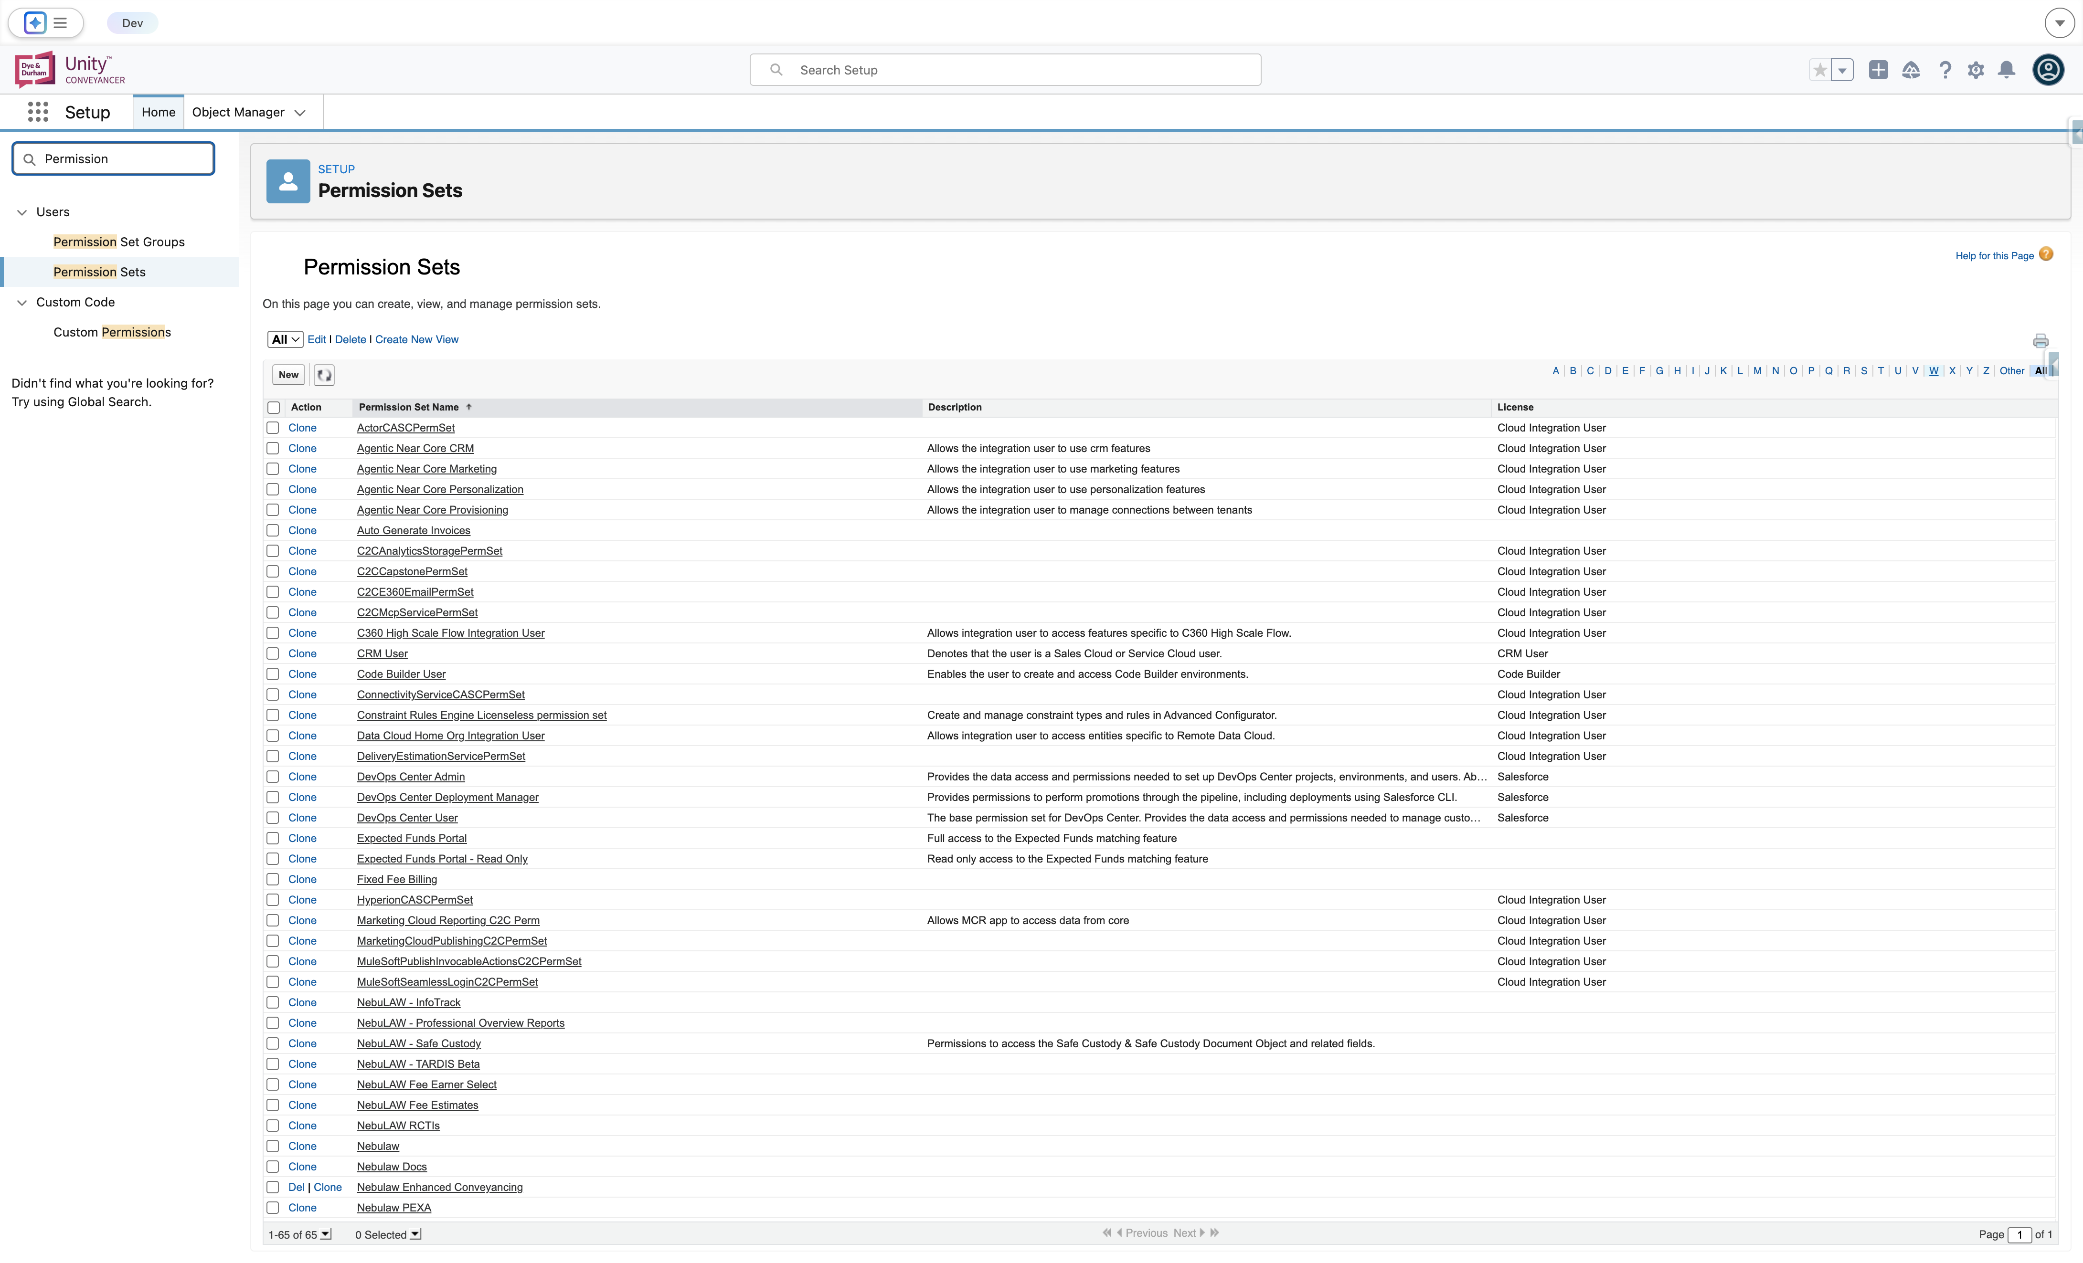The width and height of the screenshot is (2083, 1263).
Task: Delete Nebulaw Enhanced Conveyancing via Del link
Action: [x=296, y=1188]
